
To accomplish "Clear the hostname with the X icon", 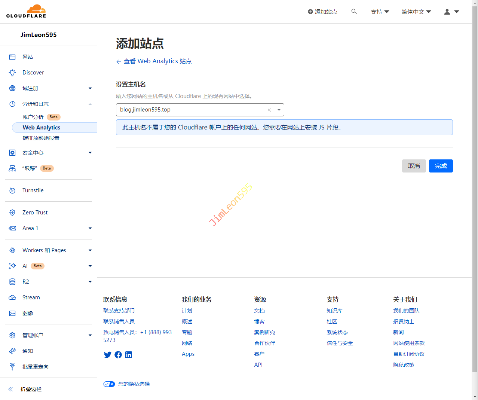I will [269, 110].
